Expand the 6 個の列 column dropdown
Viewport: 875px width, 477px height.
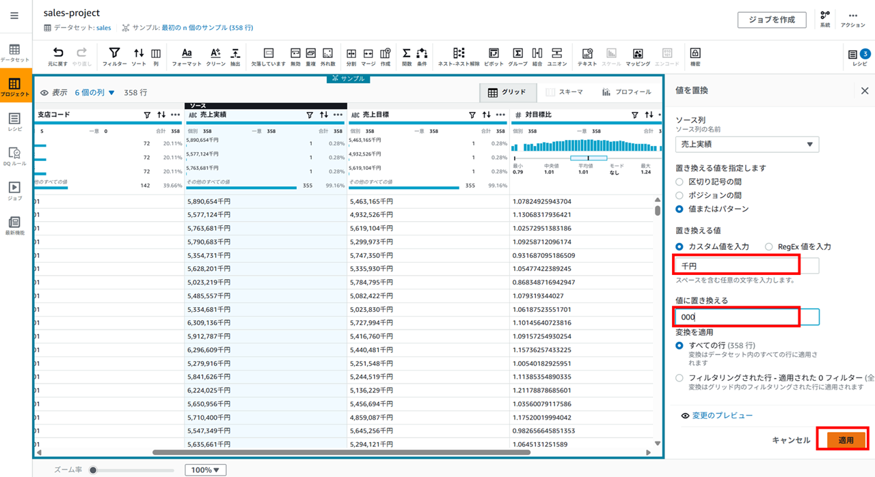[95, 92]
